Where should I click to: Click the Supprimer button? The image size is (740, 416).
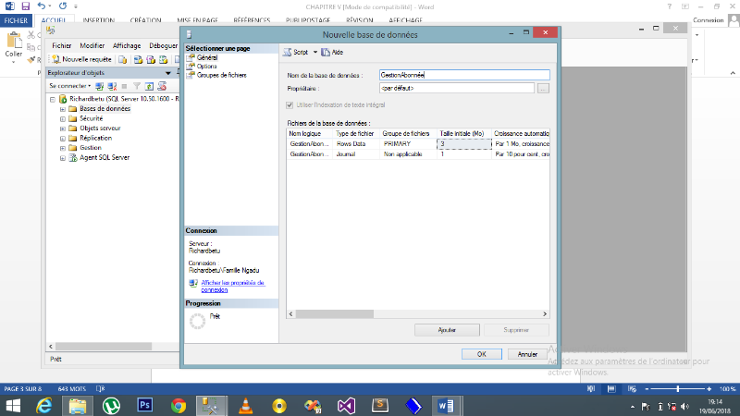tap(516, 330)
